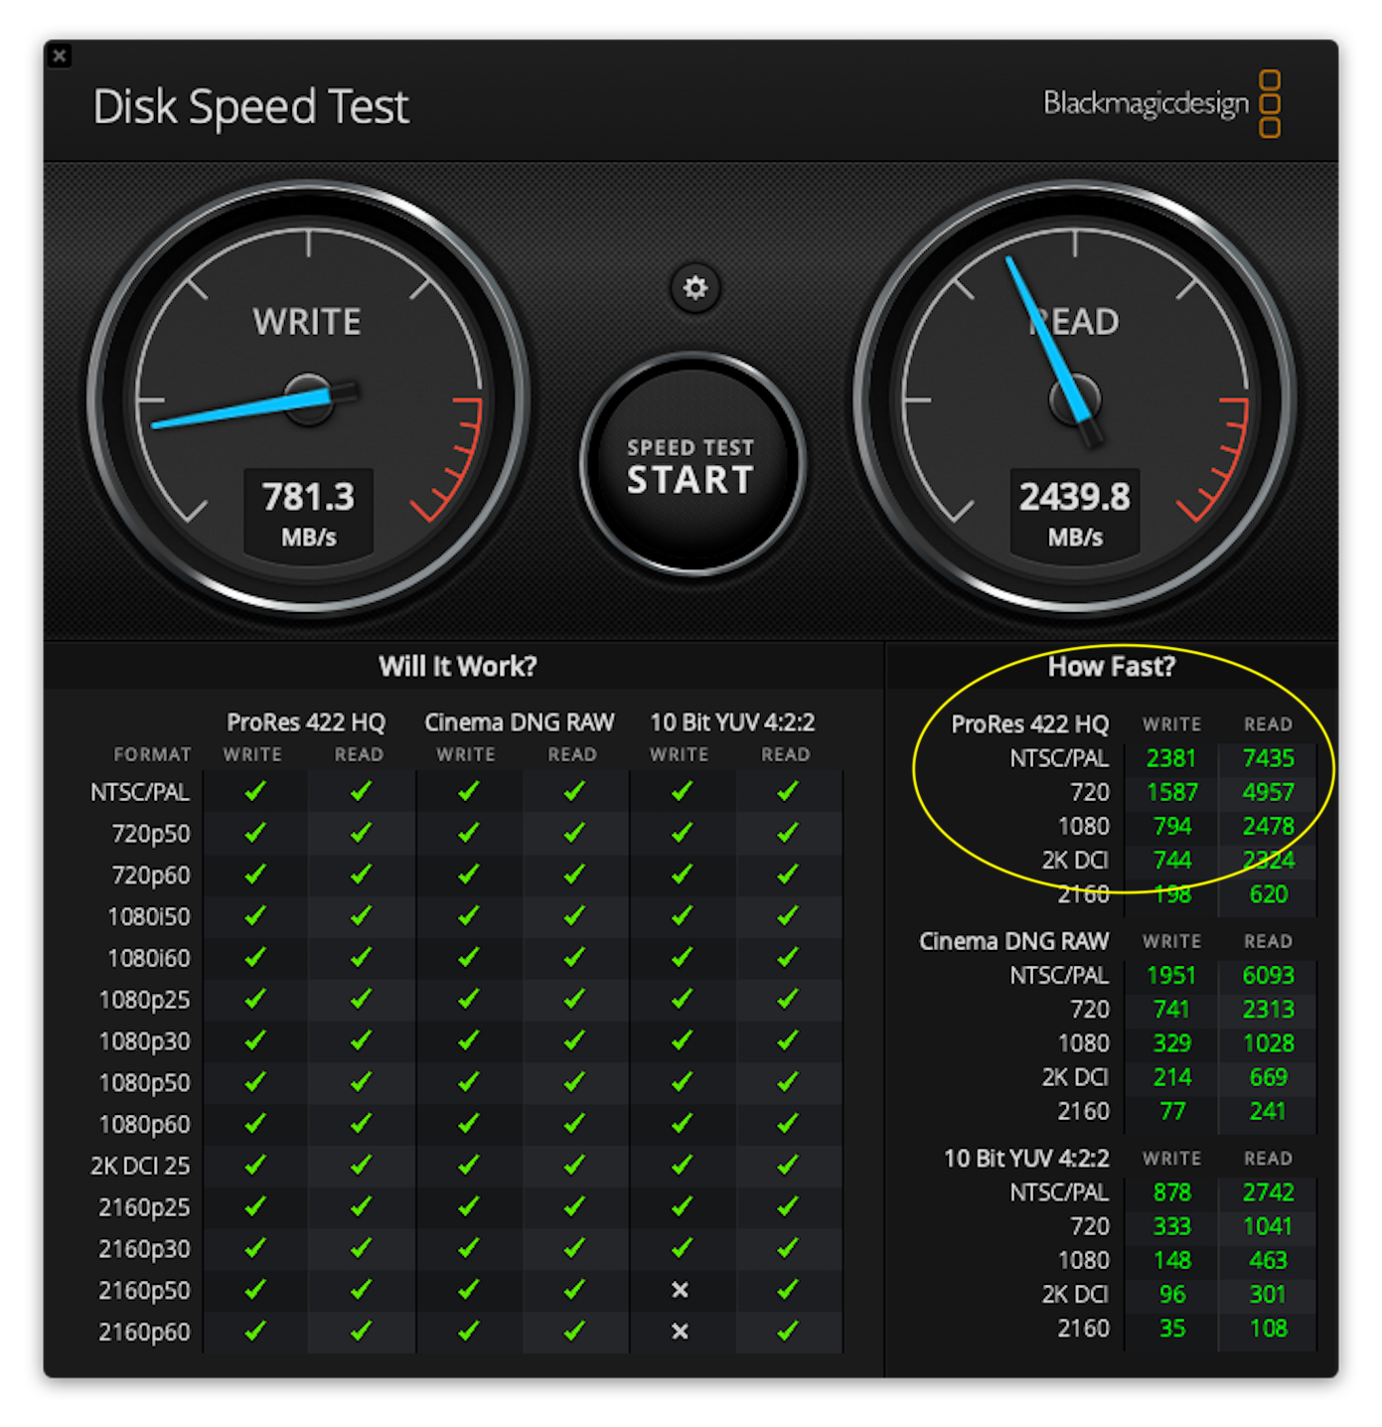Image resolution: width=1382 pixels, height=1427 pixels.
Task: Click YUV NTSC/PAL write value 878
Action: tap(1172, 1191)
